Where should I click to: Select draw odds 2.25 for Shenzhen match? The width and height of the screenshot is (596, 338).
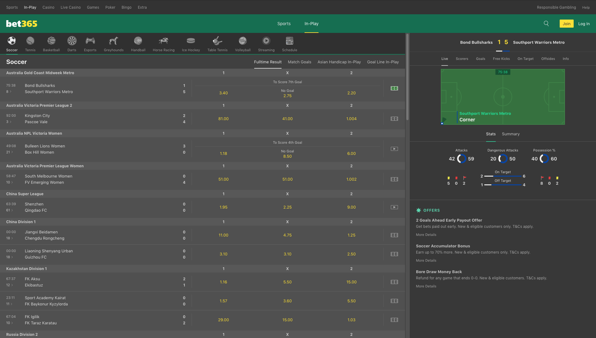pos(287,207)
